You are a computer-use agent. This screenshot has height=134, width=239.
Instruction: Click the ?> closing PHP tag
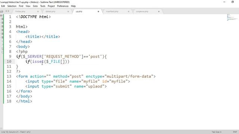point(18,71)
